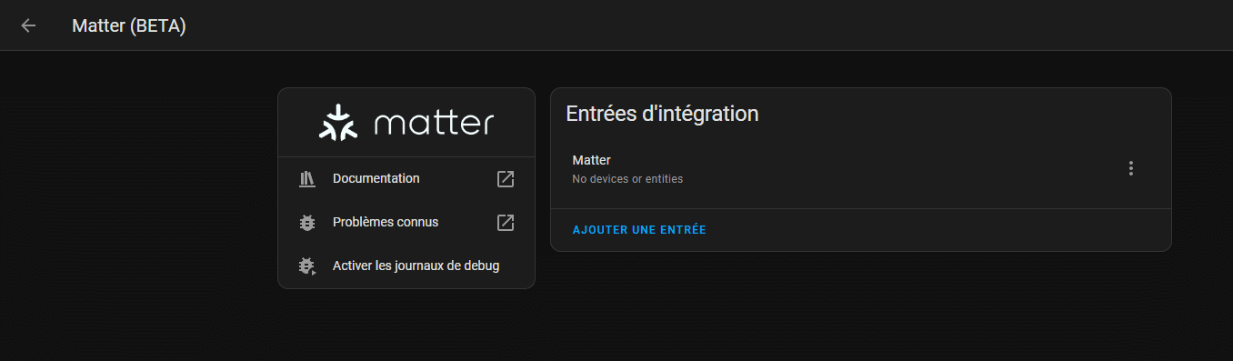Click the Matter (BETA) page title

129,26
